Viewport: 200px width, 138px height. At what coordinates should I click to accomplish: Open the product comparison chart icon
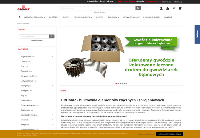168,8
